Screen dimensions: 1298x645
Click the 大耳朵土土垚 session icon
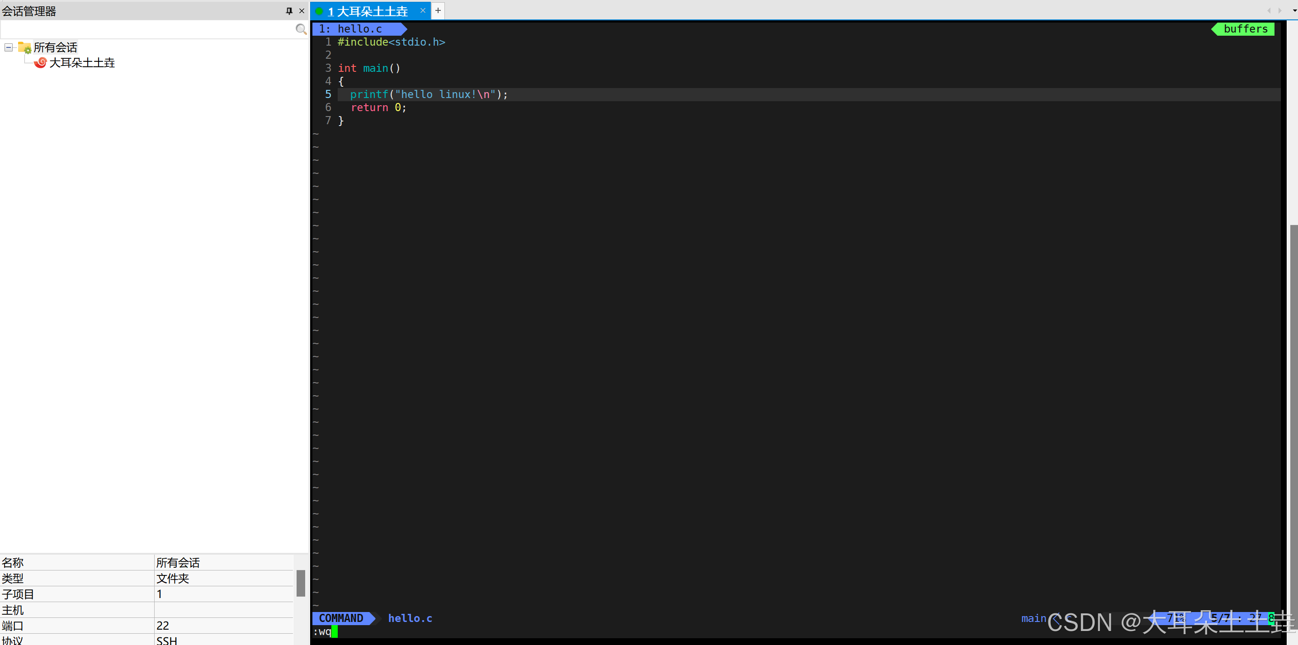point(40,62)
